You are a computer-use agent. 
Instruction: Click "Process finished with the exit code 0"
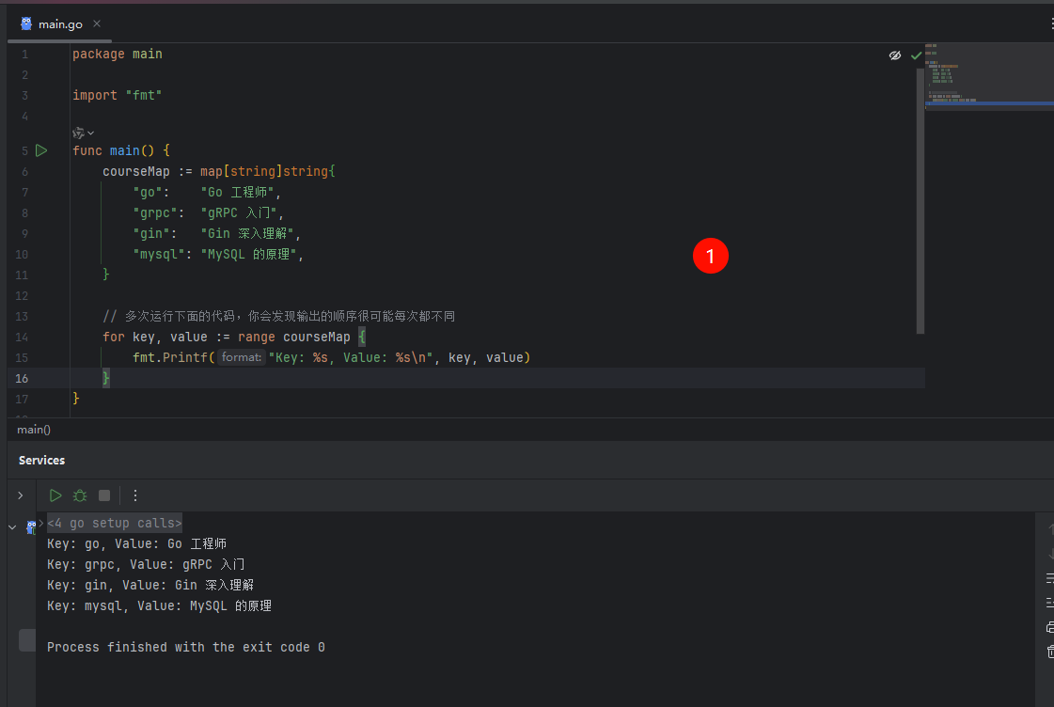[x=186, y=647]
